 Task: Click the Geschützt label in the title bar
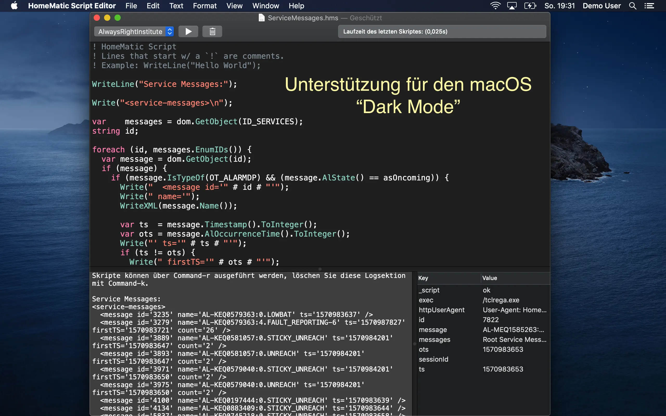pyautogui.click(x=366, y=18)
